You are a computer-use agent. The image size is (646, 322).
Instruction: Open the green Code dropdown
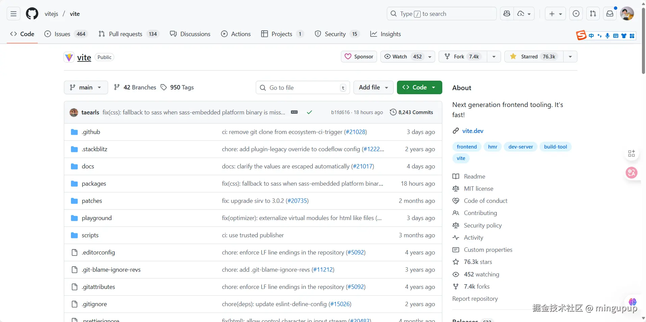click(419, 87)
